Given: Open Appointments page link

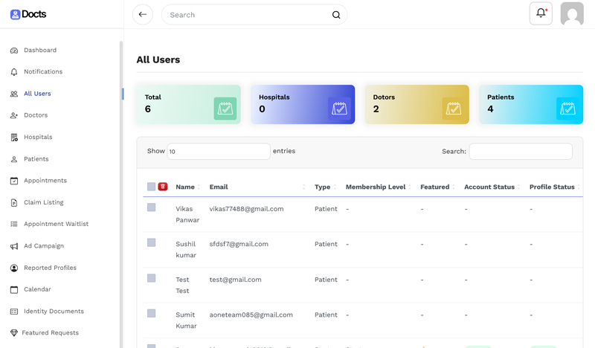Looking at the screenshot, I should pyautogui.click(x=45, y=181).
